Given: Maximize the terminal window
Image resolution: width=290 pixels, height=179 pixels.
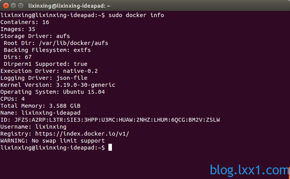Looking at the screenshot, I should pos(21,6).
